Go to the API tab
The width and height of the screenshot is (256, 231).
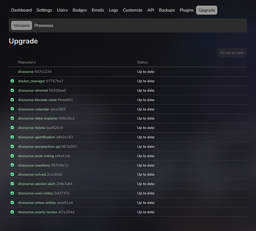click(151, 10)
